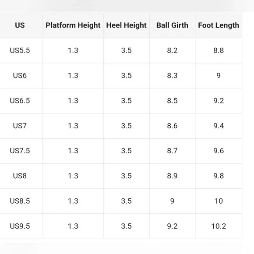Click the US6 size cell

click(x=20, y=75)
